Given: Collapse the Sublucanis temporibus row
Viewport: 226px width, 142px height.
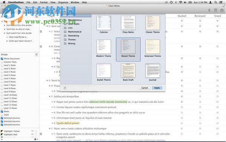Looking at the screenshot, I should pos(50,96).
